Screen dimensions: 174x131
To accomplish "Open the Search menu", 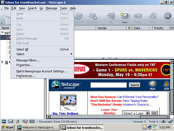I will tap(32, 8).
